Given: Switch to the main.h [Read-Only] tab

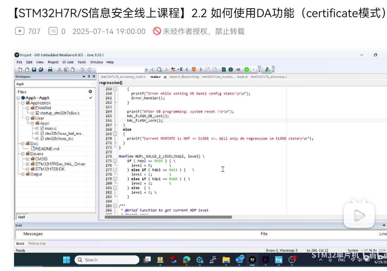Looking at the screenshot, I should [184, 77].
